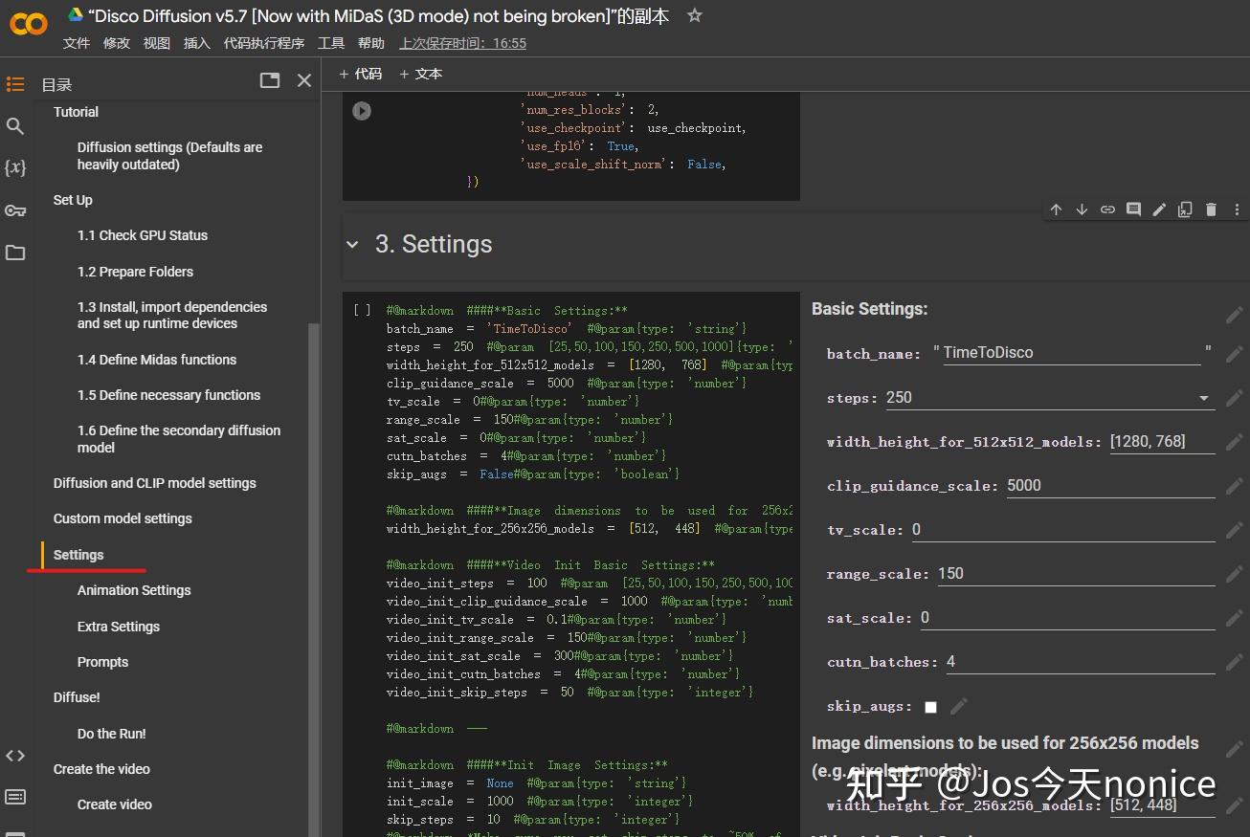
Task: Open the Variables {x} panel
Action: click(x=15, y=168)
